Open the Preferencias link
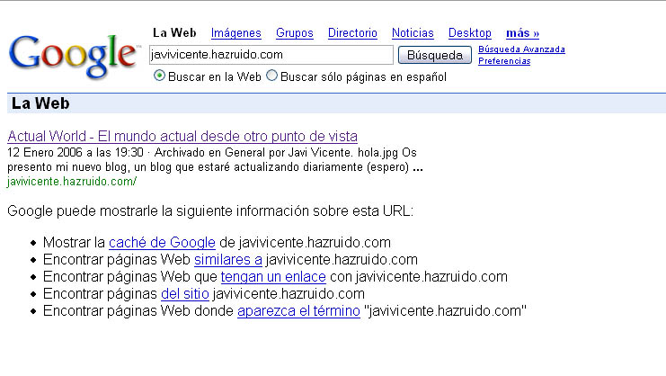 504,61
